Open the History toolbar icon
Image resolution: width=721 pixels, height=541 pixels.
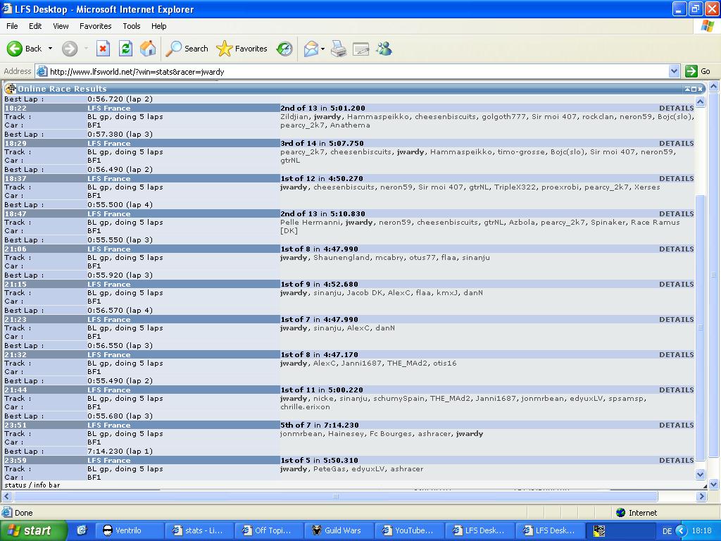point(284,49)
